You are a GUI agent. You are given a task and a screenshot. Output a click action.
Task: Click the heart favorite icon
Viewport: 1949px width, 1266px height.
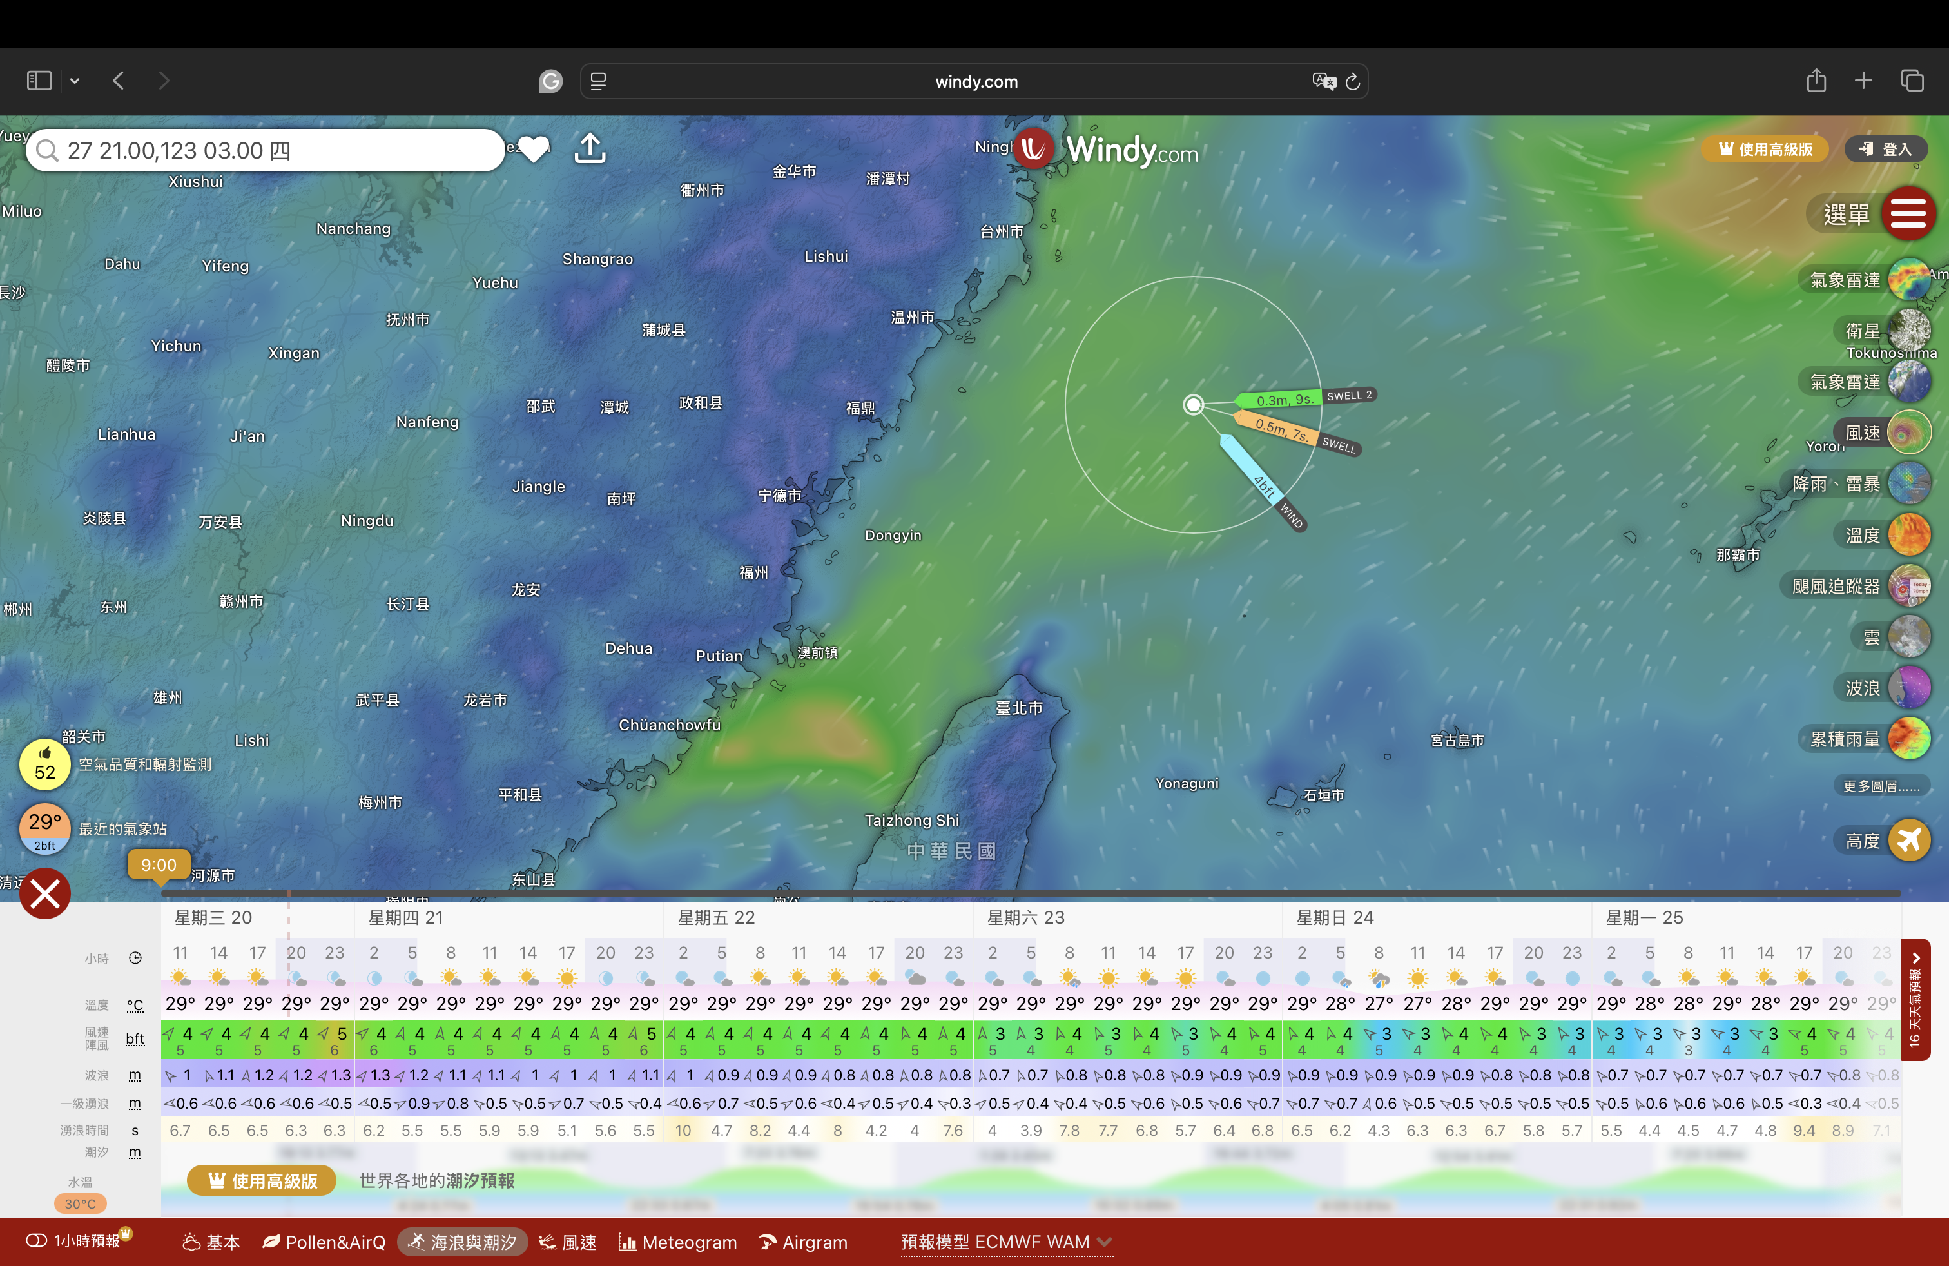click(x=533, y=149)
